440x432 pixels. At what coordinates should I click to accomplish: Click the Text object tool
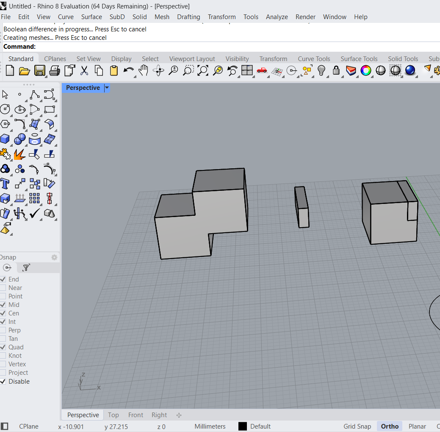pyautogui.click(x=5, y=184)
